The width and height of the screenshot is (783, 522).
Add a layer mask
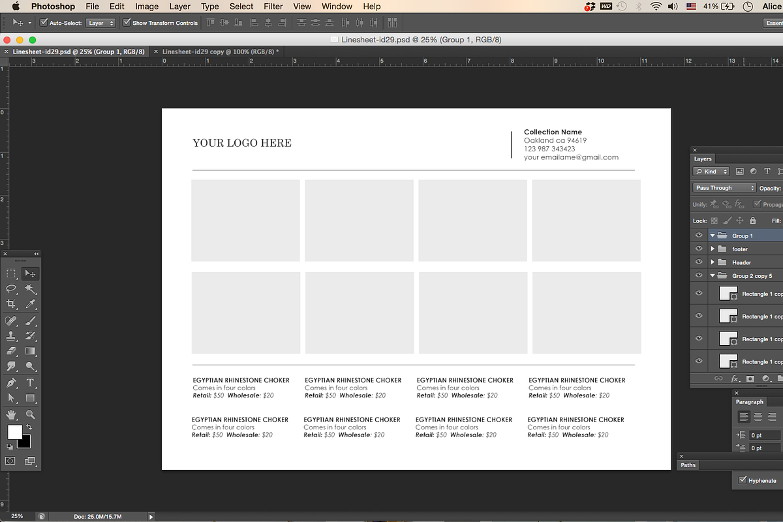[x=750, y=378]
